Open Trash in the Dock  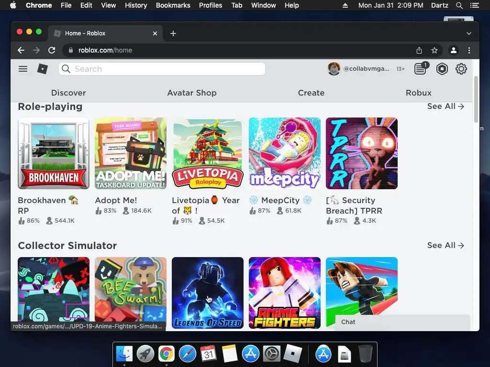[x=365, y=354]
